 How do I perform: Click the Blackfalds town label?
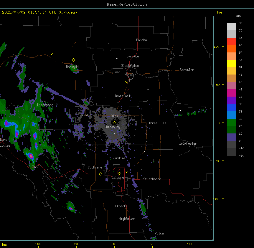(130, 66)
